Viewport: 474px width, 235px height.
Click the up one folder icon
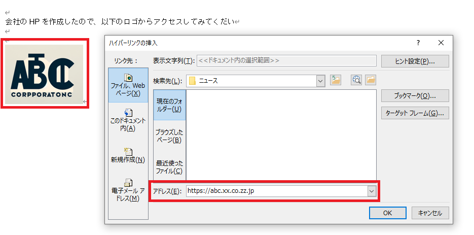click(x=336, y=80)
